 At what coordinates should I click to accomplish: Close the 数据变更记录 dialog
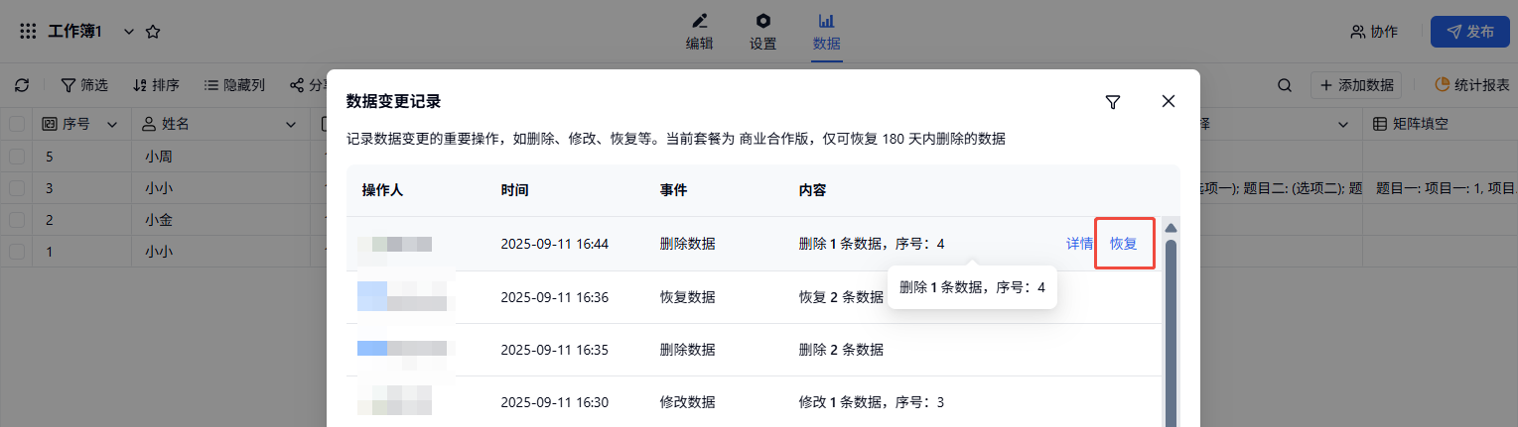(1169, 101)
